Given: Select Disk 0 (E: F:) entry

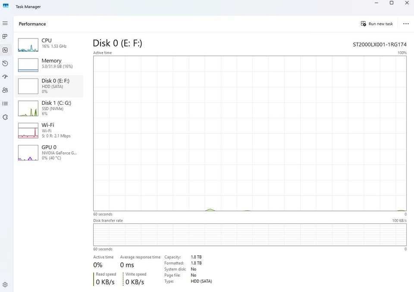Looking at the screenshot, I should pos(49,86).
